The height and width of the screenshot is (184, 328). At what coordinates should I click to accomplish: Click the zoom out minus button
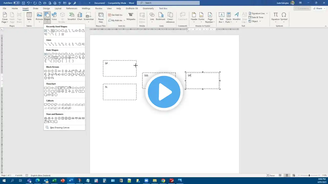click(x=298, y=175)
